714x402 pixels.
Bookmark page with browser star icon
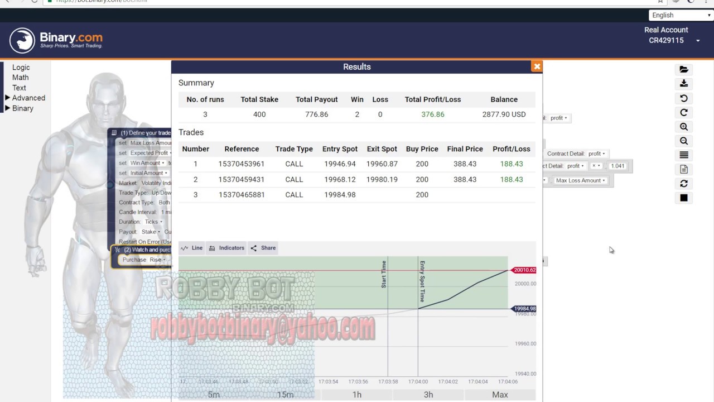[660, 2]
